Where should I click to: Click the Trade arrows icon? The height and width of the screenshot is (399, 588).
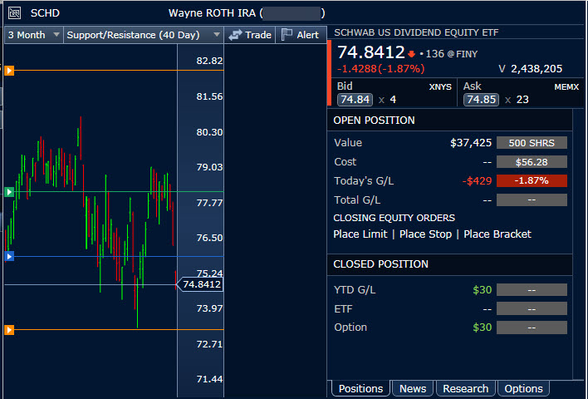click(x=236, y=35)
